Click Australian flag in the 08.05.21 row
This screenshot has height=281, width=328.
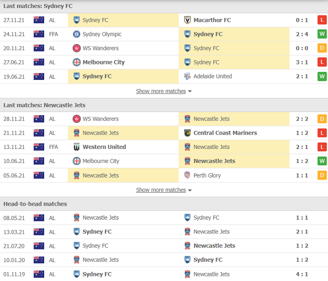coord(39,218)
